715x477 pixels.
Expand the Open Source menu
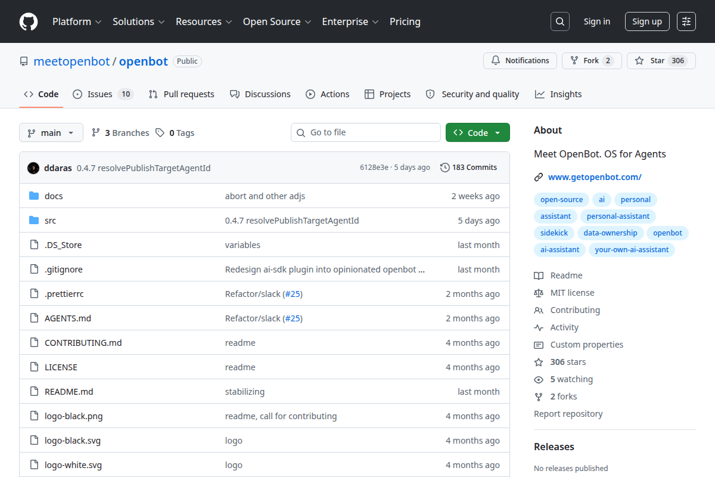tap(277, 21)
